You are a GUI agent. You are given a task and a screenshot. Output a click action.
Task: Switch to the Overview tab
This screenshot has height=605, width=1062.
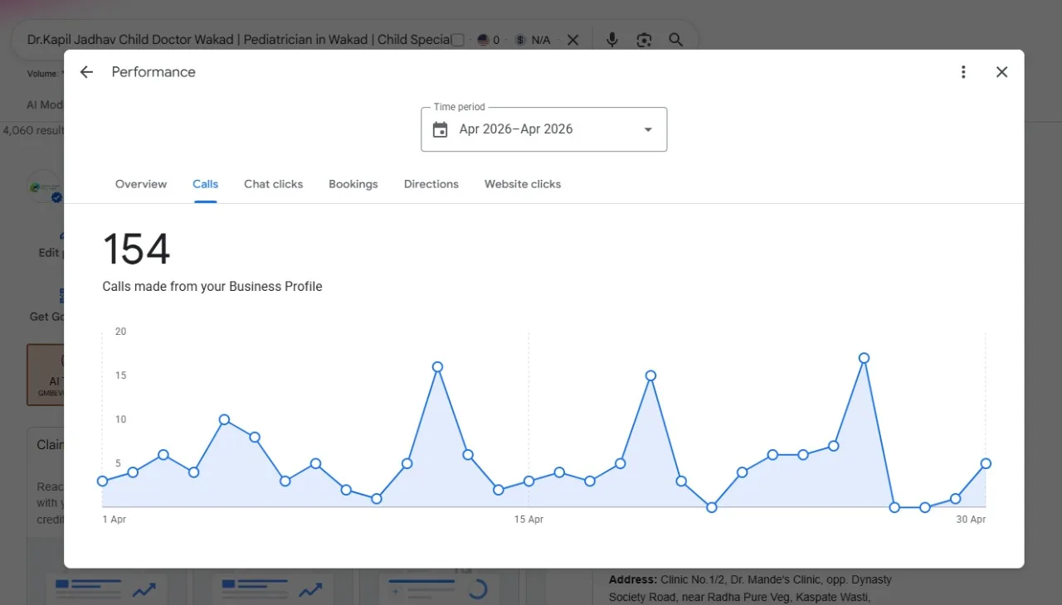click(x=141, y=184)
